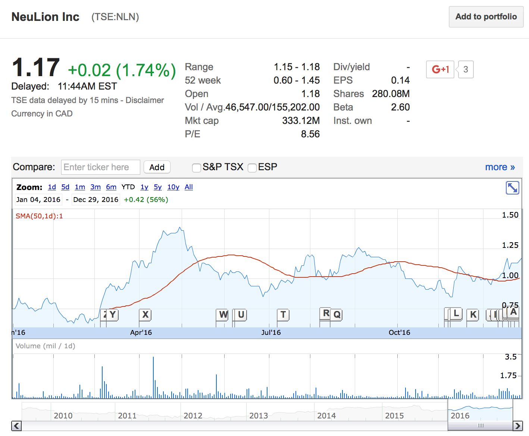This screenshot has height=436, width=529.
Task: Enable S&P TSX comparison checkbox
Action: 197,168
